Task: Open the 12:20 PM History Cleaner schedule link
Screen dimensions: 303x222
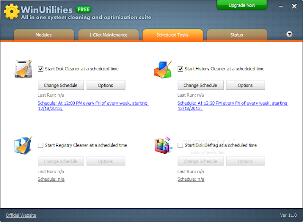Action: tap(233, 106)
